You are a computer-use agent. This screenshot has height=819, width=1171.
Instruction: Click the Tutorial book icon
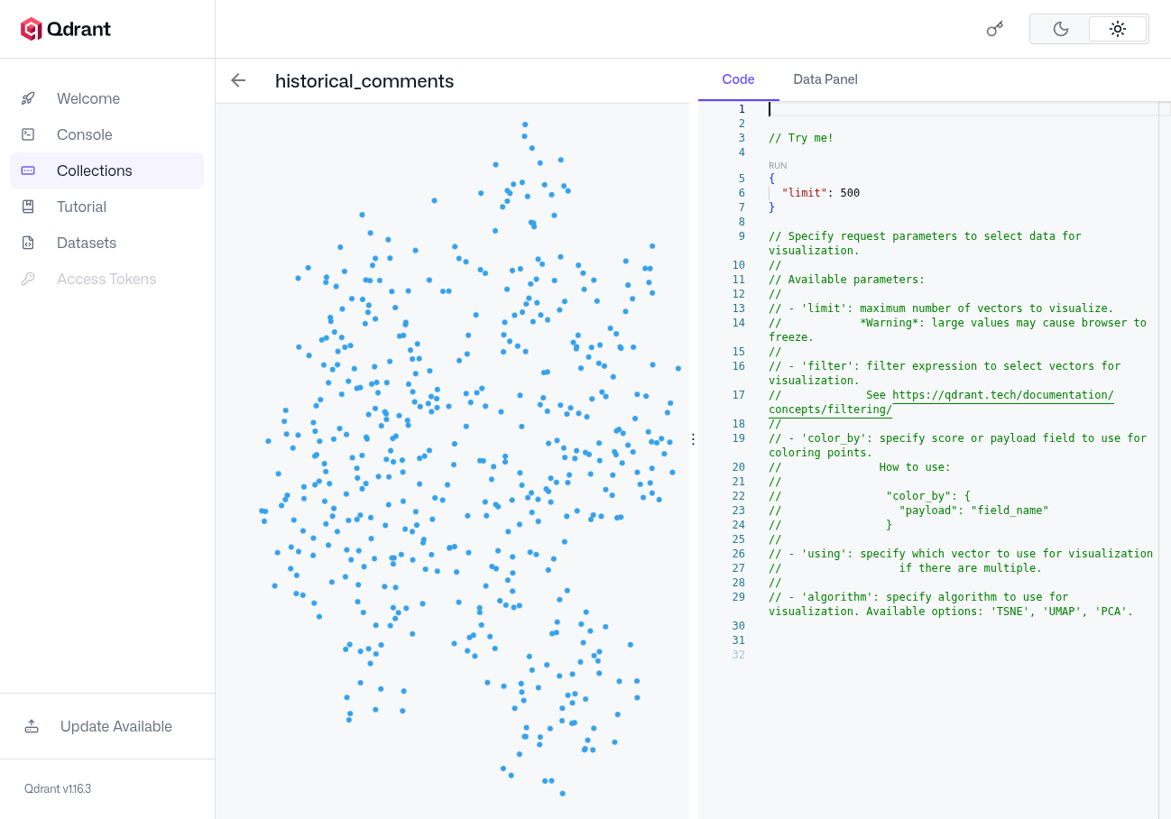point(28,207)
